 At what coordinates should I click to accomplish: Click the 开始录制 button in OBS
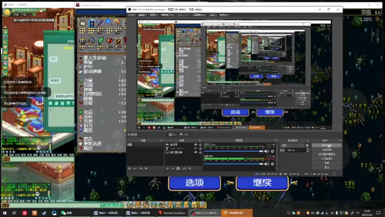pos(327,149)
